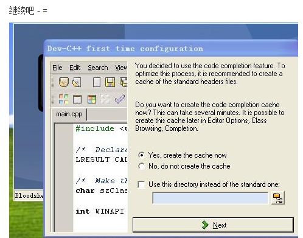Image resolution: width=303 pixels, height=238 pixels.
Task: Click the empty window run icon
Action: 77,99
